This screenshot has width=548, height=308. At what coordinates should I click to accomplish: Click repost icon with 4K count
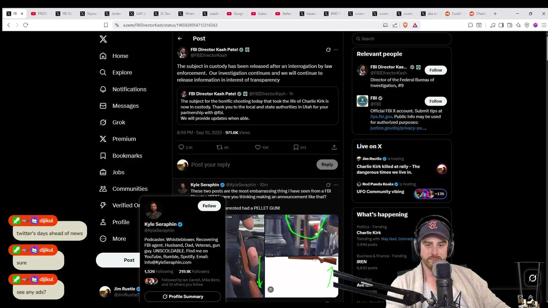tap(223, 147)
